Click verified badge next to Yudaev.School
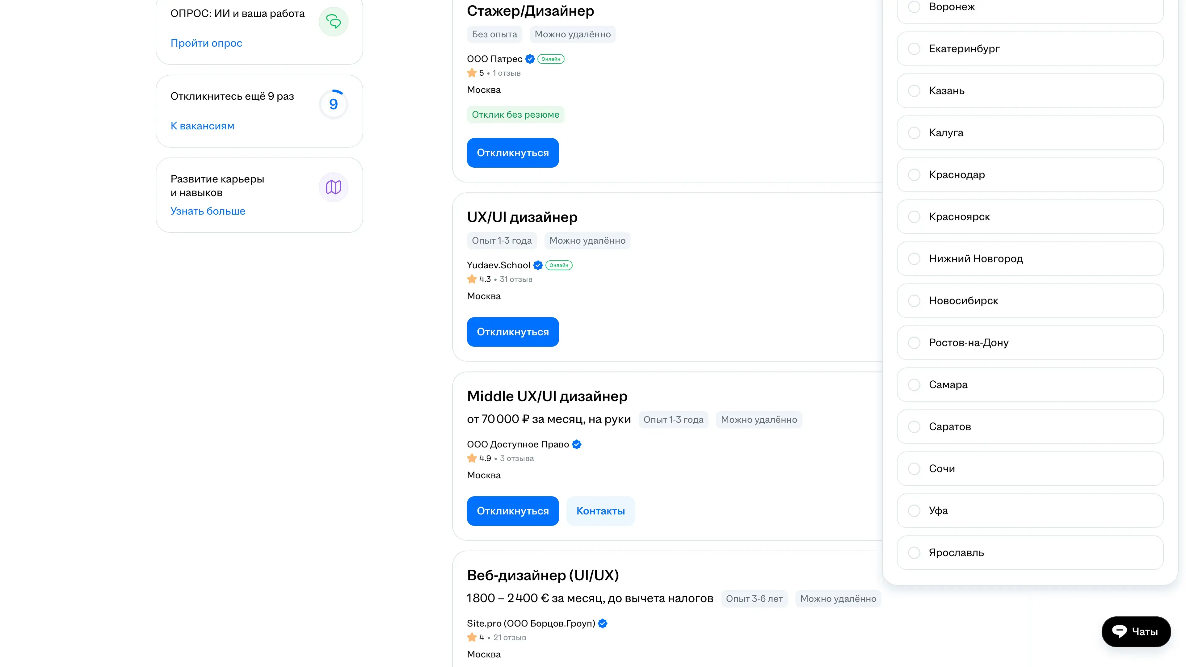This screenshot has height=667, width=1186. click(538, 265)
